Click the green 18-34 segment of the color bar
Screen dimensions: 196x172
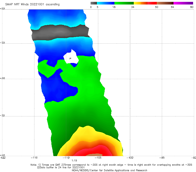coord(124,3)
